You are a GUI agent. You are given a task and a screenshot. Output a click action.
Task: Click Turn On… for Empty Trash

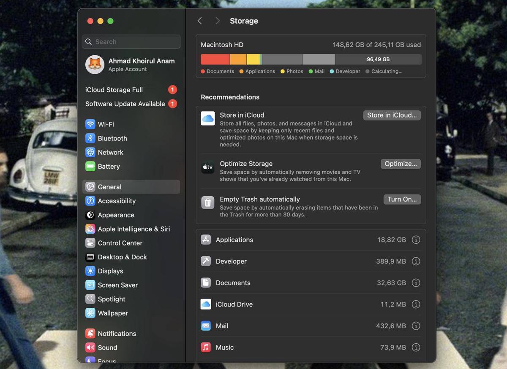(x=402, y=199)
